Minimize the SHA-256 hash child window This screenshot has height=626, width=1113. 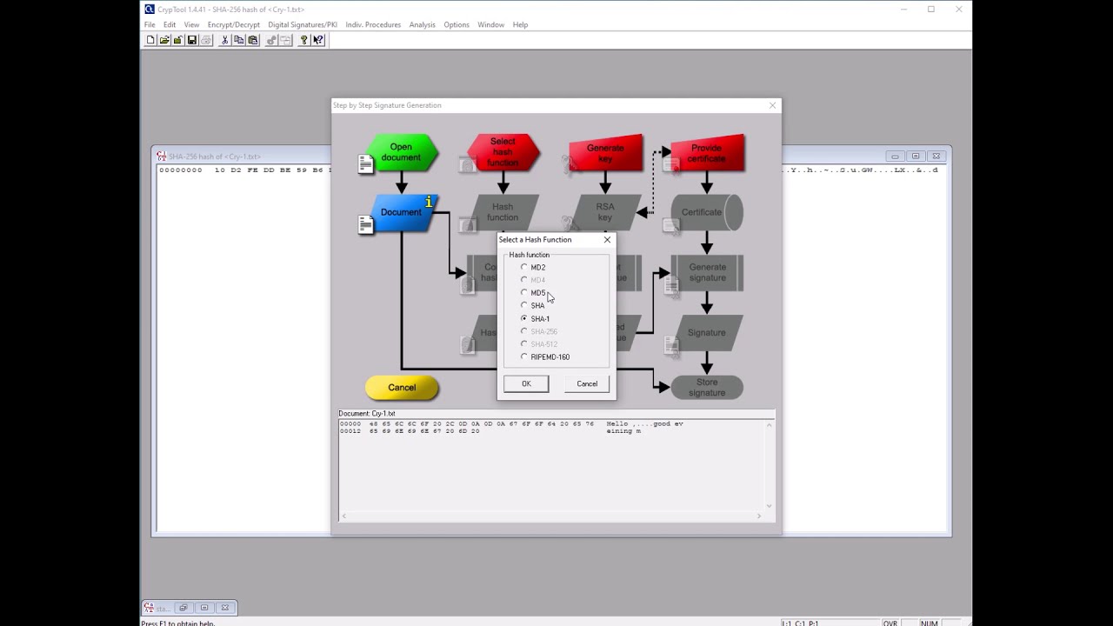[895, 156]
